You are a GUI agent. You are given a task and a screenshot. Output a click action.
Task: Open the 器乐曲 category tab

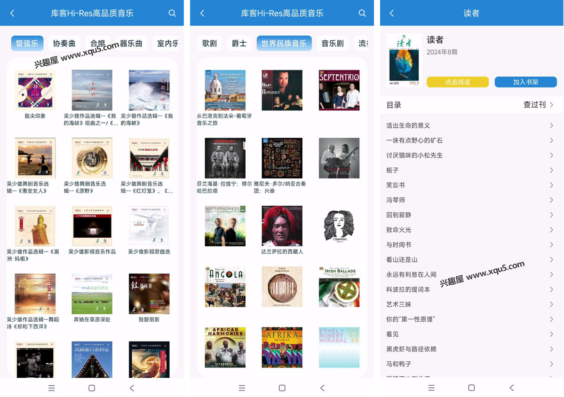131,44
